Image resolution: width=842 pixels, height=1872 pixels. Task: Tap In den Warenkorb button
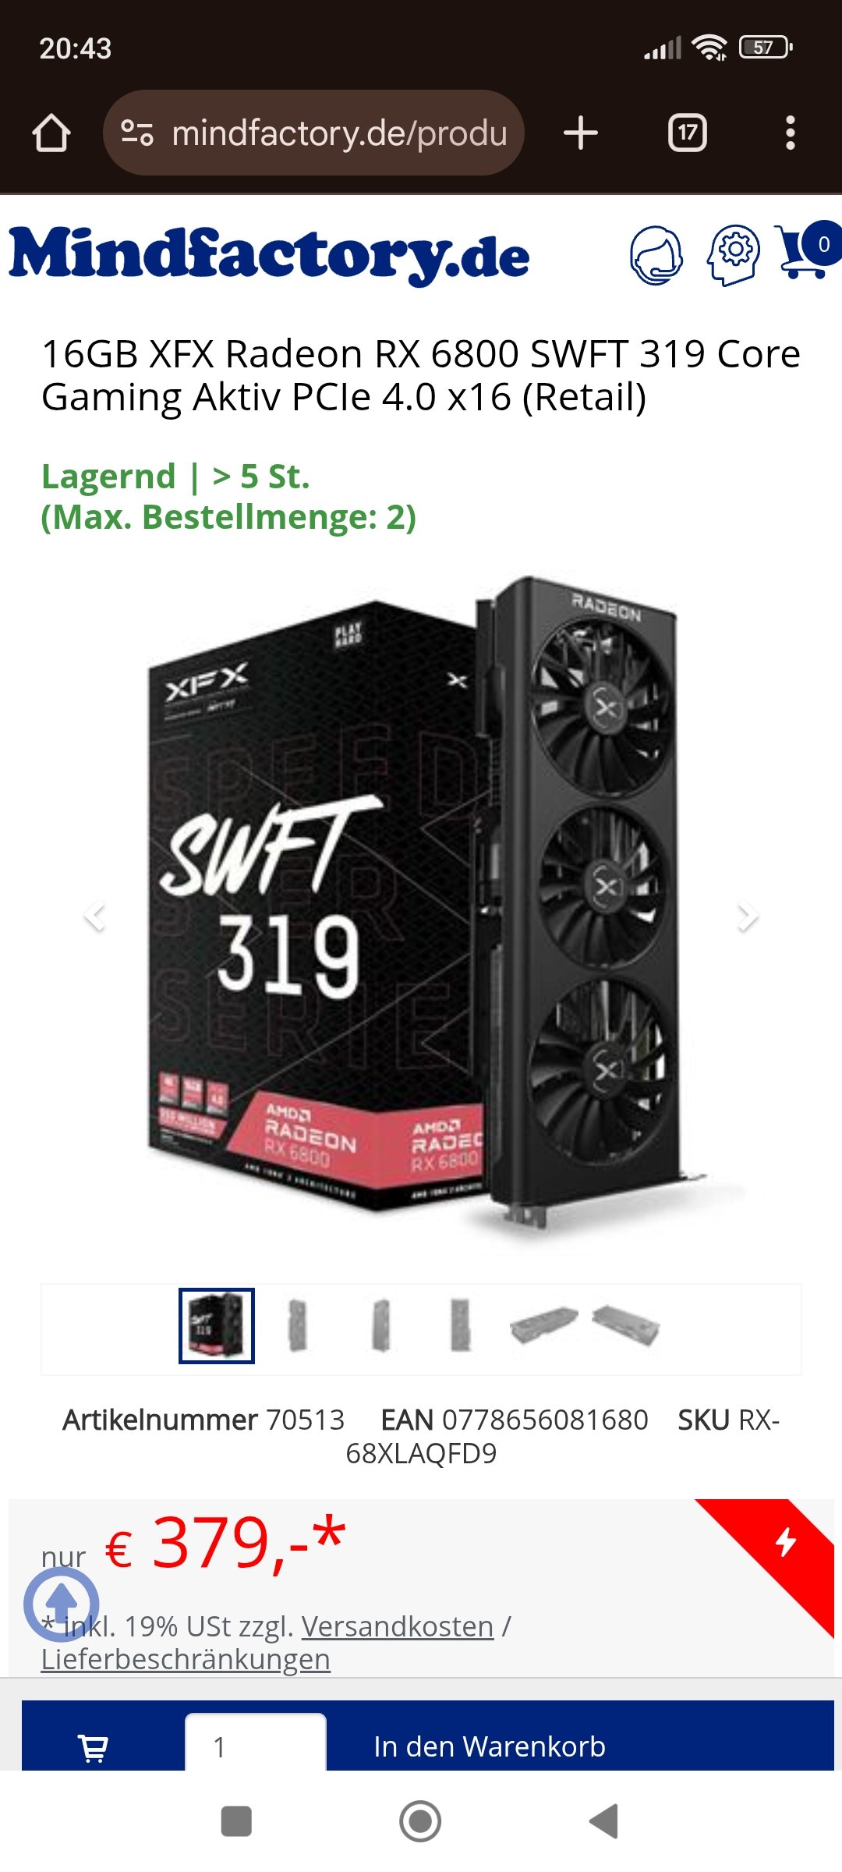[490, 1746]
